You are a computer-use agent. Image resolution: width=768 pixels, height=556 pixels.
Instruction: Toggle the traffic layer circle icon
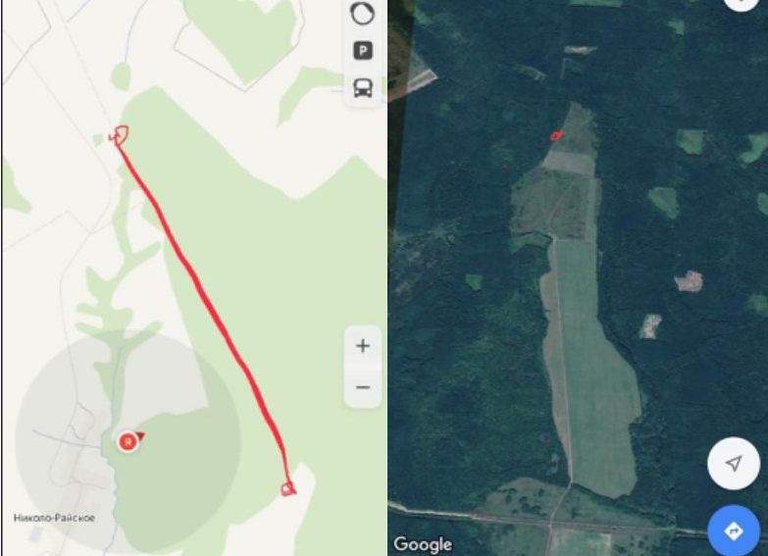[x=363, y=13]
